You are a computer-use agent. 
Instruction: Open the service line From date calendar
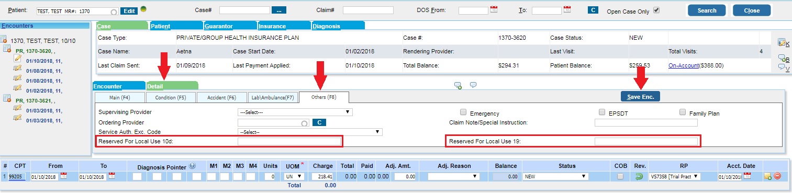(64, 176)
